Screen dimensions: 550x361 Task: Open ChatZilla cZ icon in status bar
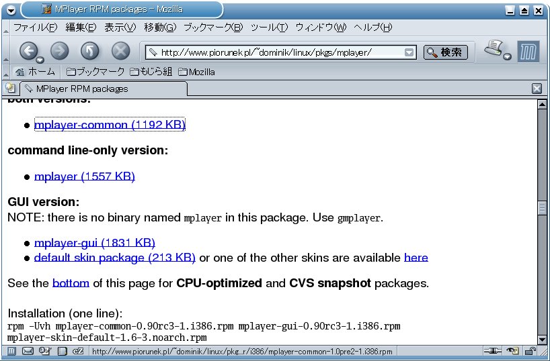coord(78,350)
